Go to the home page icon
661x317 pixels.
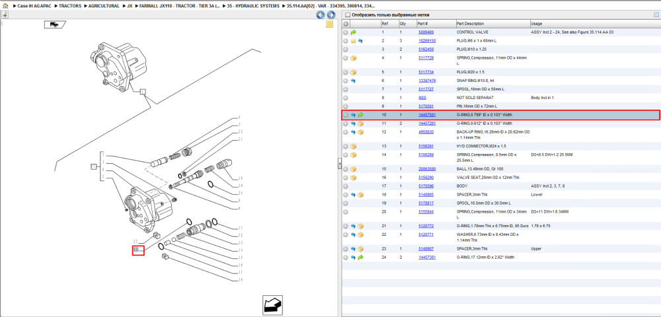(x=5, y=7)
